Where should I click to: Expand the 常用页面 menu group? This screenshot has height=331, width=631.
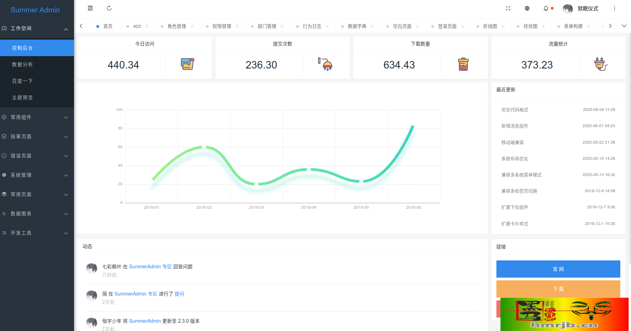37,194
